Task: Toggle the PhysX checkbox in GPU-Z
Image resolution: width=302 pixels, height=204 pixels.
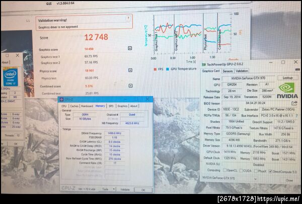Action: click(256, 171)
